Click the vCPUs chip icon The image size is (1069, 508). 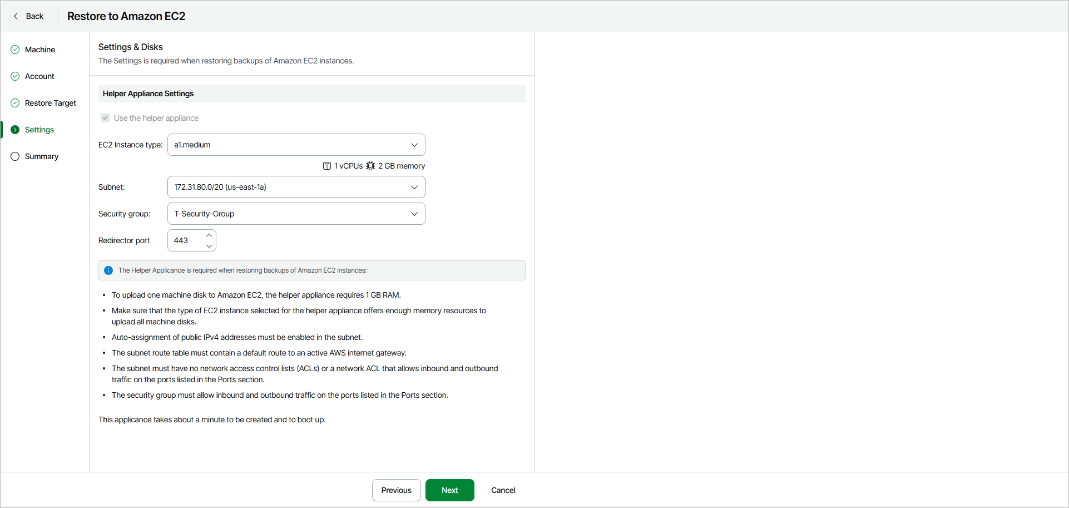[x=327, y=166]
